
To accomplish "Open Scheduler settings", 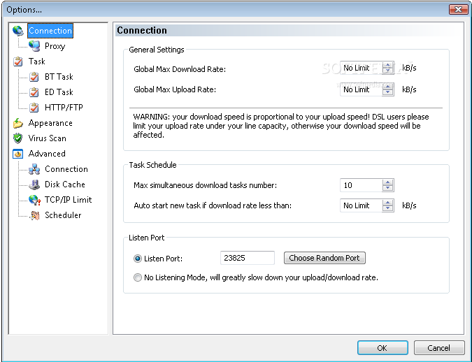I will point(63,215).
